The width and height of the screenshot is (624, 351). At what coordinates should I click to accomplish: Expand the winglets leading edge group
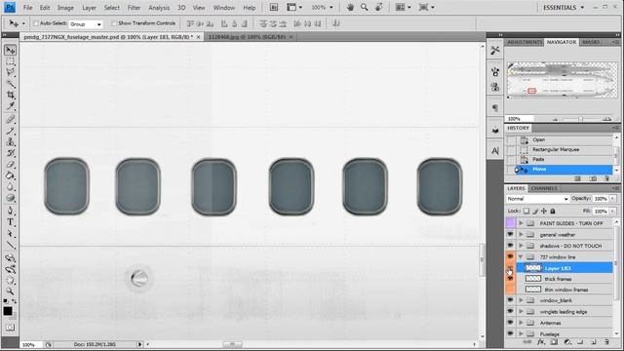point(521,311)
